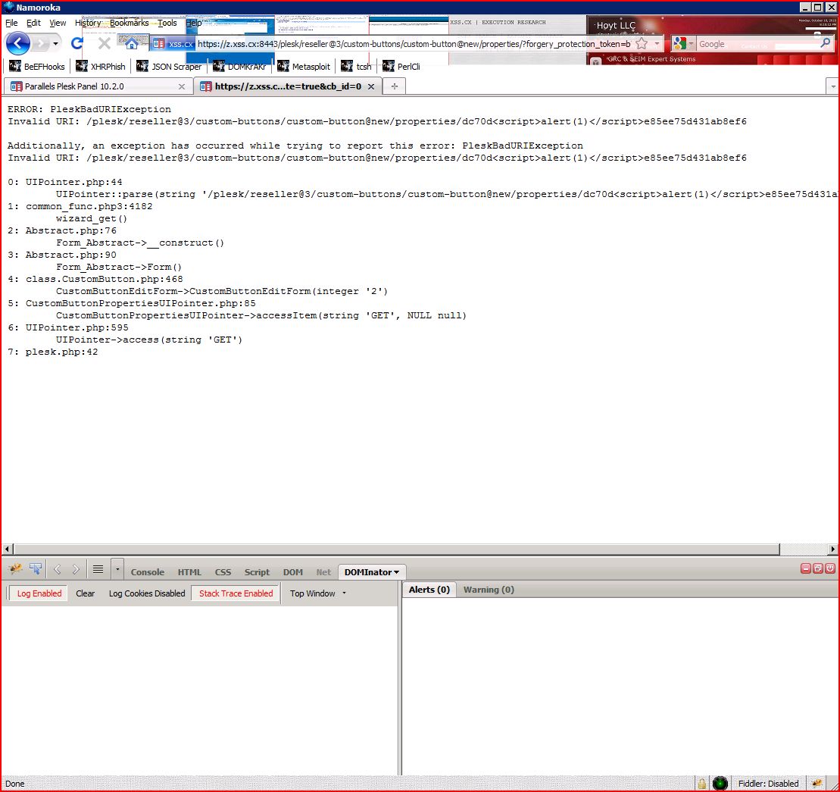Switch to the HTML panel tab

[x=189, y=572]
